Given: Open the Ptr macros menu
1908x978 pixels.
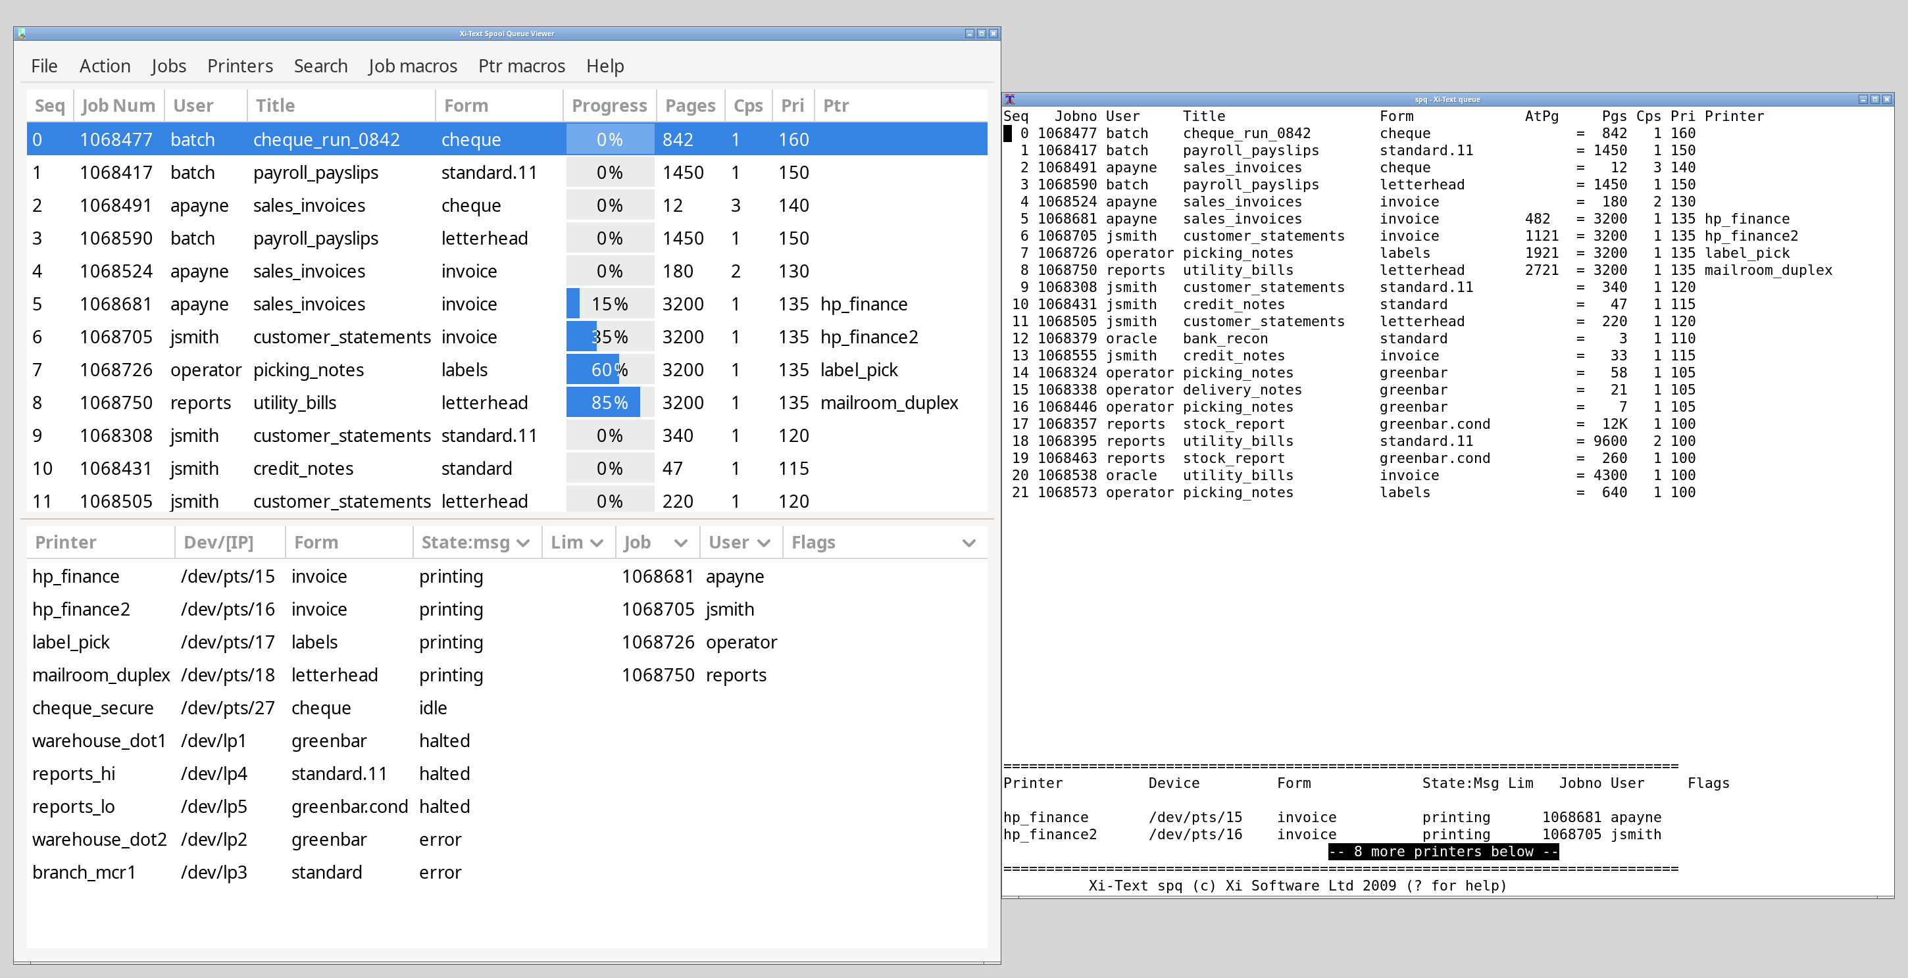Looking at the screenshot, I should (522, 66).
